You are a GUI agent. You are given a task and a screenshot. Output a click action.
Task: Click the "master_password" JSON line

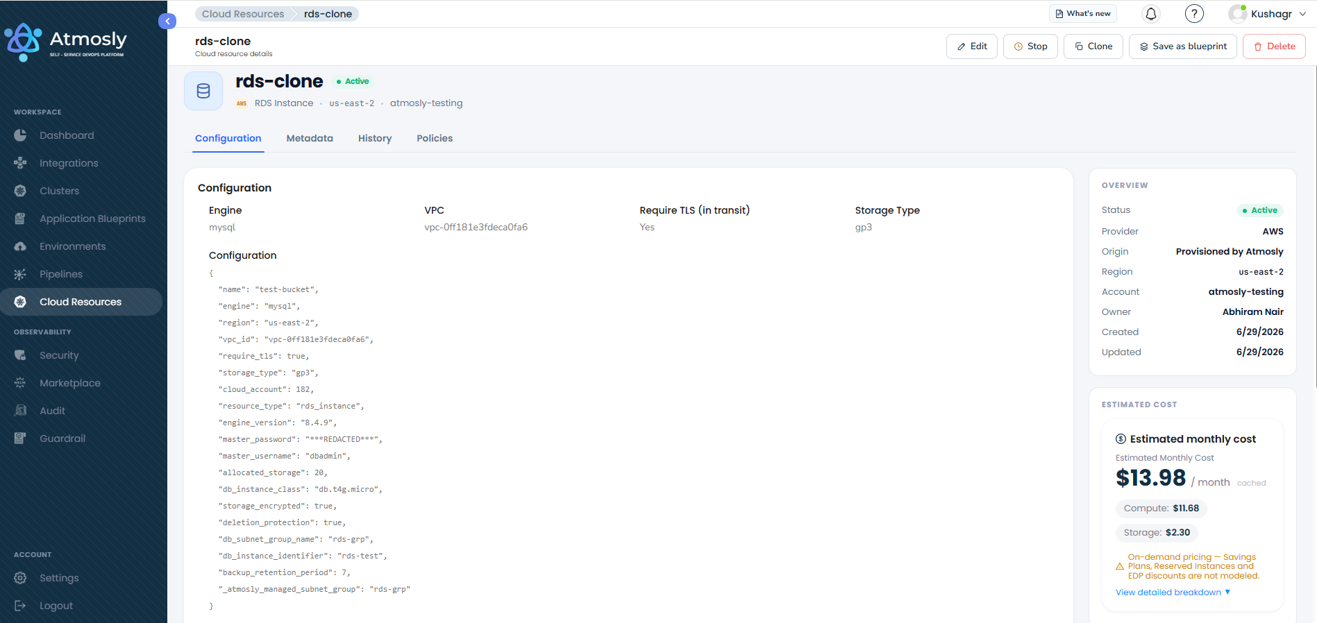tap(301, 439)
